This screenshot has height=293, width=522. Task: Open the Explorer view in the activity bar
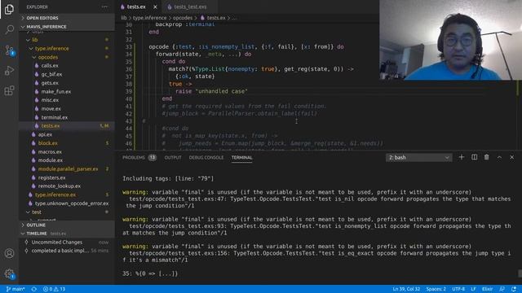coord(9,9)
